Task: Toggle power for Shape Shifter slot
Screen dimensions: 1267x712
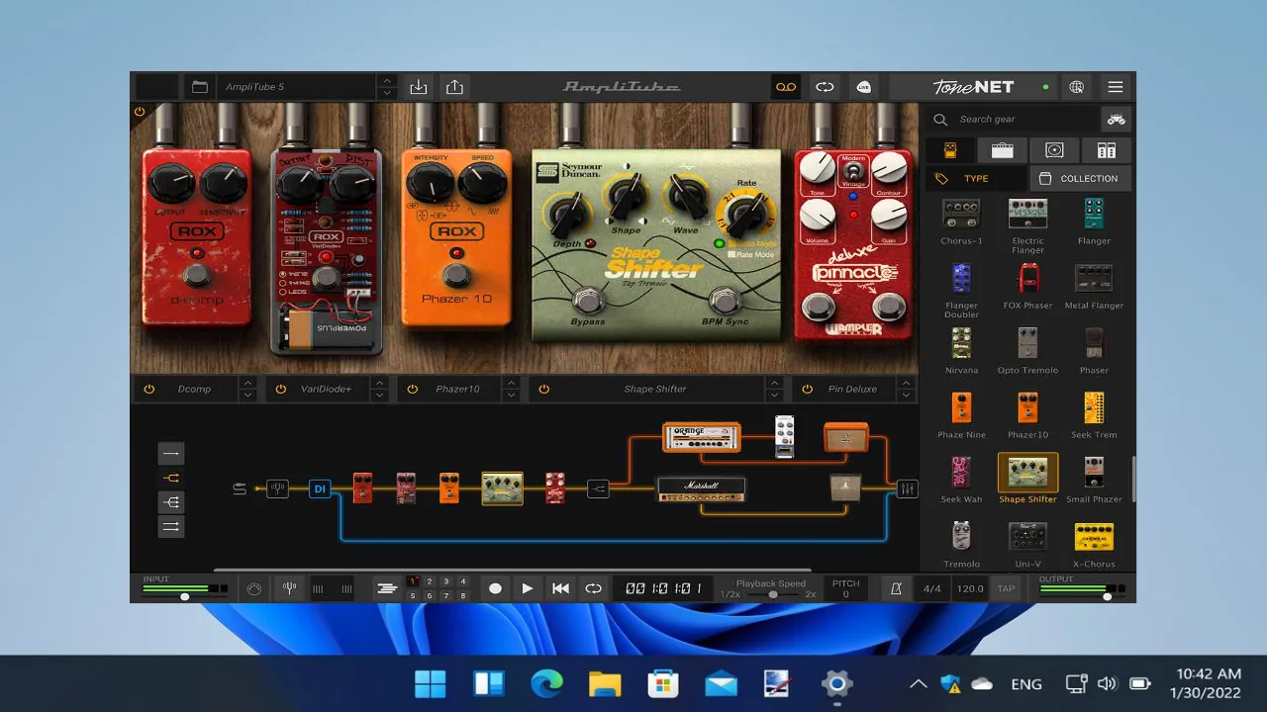Action: coord(543,389)
